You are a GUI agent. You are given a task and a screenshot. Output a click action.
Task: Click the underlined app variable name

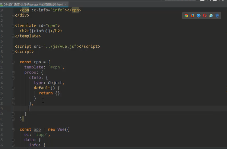coord(37,130)
